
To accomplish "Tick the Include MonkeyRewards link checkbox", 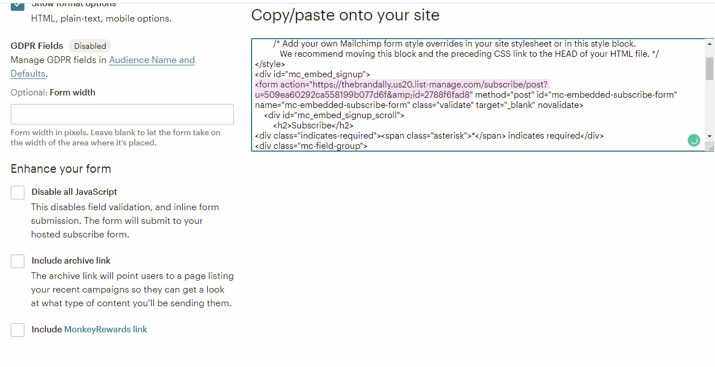I will [x=18, y=330].
